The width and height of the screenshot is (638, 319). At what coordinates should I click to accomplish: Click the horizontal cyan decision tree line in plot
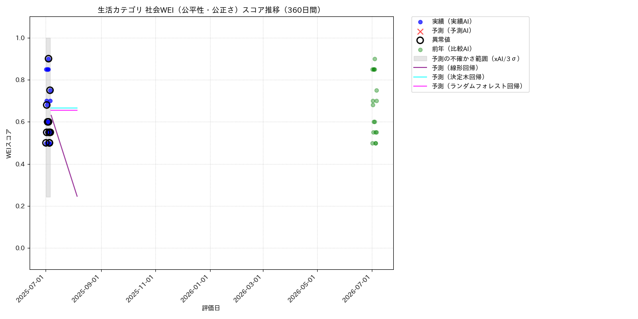[x=64, y=108]
